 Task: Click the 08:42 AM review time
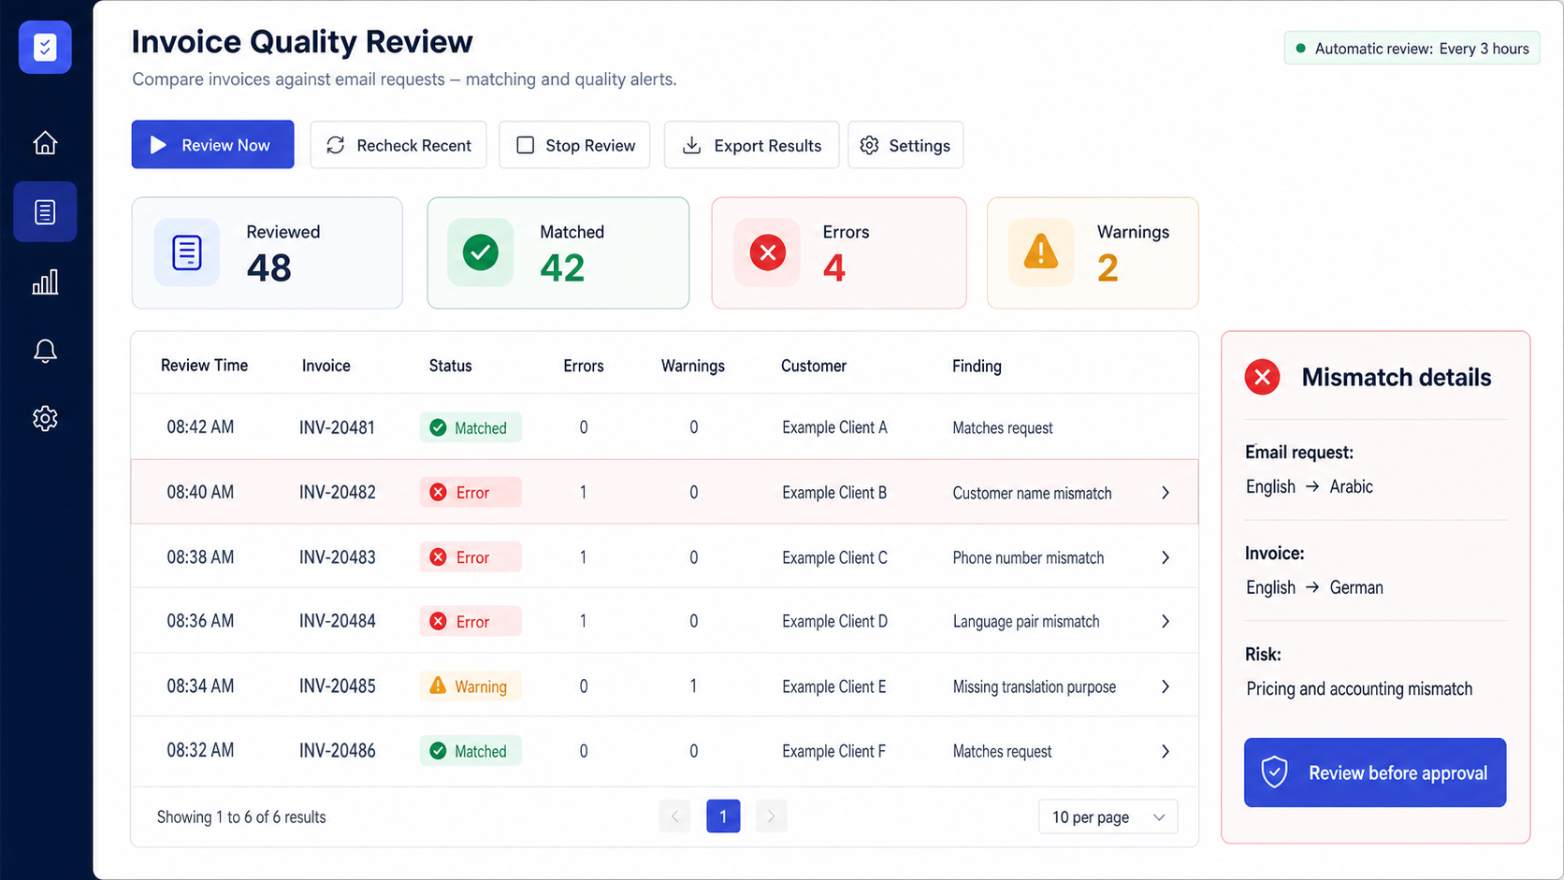tap(200, 426)
